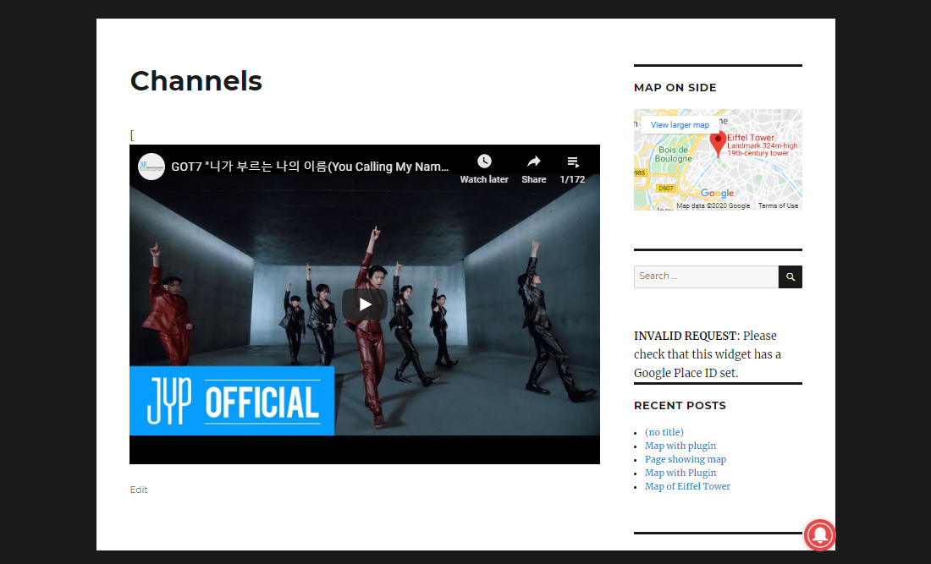Click the JYP channel avatar on the video
Viewport: 931px width, 564px height.
point(151,167)
